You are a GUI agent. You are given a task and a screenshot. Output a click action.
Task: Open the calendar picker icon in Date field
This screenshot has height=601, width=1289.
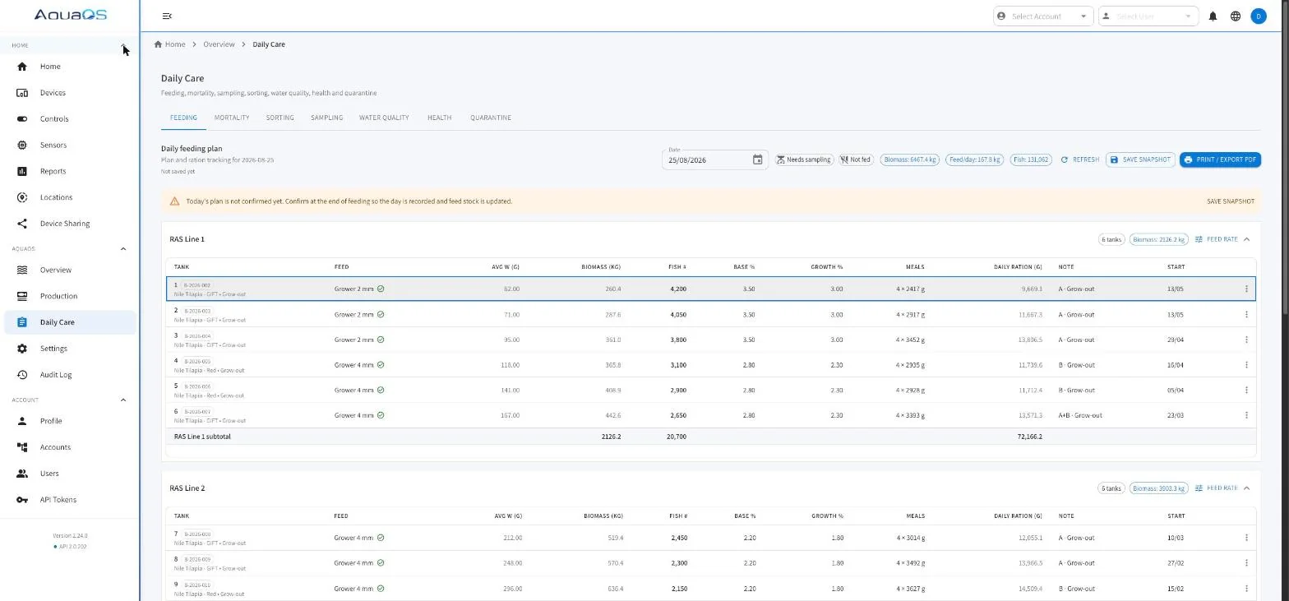tap(757, 159)
